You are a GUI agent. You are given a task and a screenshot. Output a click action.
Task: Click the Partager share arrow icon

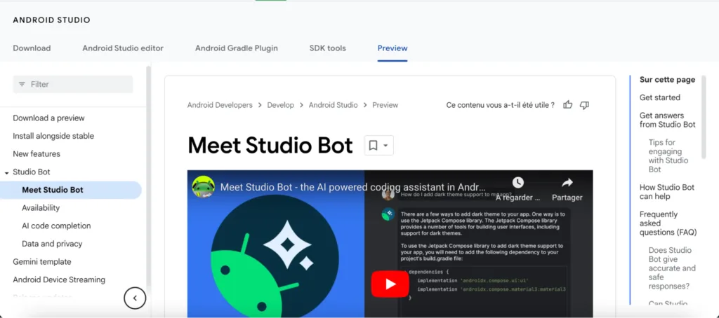coord(567,183)
